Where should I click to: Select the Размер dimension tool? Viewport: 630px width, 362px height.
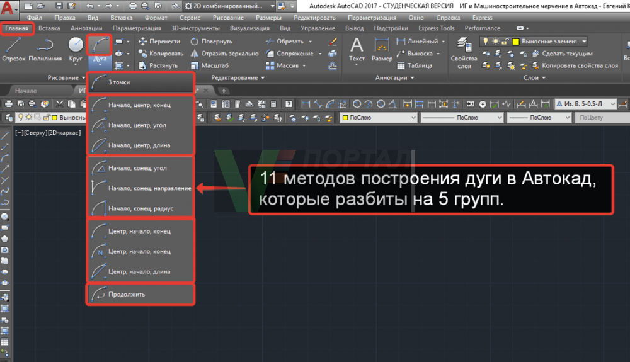coord(382,50)
